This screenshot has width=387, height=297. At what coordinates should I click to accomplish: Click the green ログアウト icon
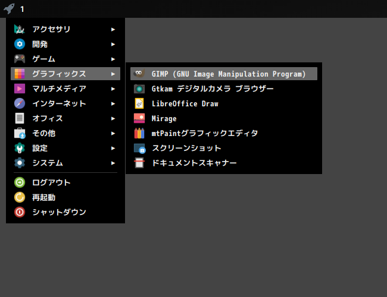click(20, 182)
